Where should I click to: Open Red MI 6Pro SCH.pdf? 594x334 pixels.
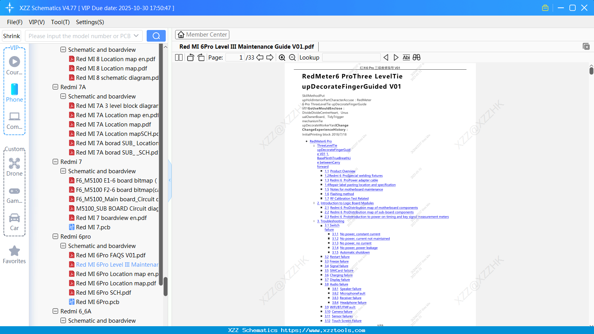coord(100,292)
